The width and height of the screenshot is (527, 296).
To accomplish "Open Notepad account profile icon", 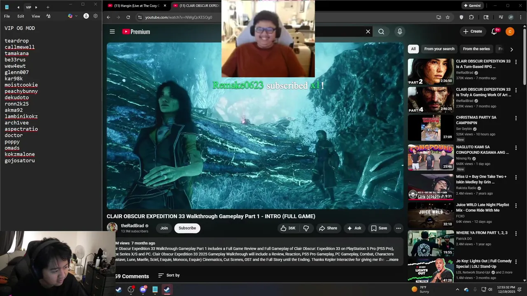I will pos(86,16).
